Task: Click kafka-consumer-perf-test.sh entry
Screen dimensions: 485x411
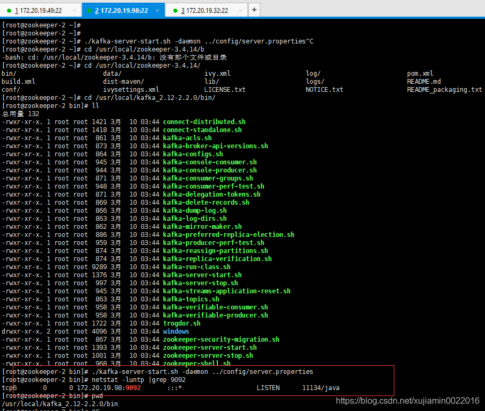Action: tap(214, 186)
